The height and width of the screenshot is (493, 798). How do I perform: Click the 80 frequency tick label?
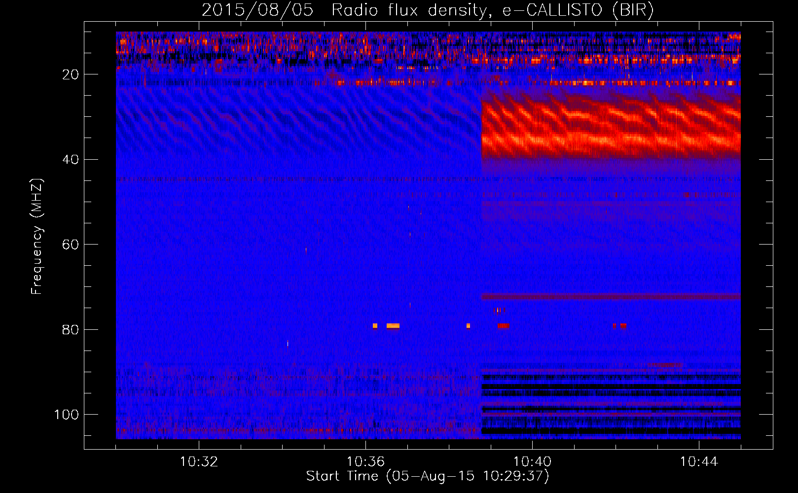(71, 330)
